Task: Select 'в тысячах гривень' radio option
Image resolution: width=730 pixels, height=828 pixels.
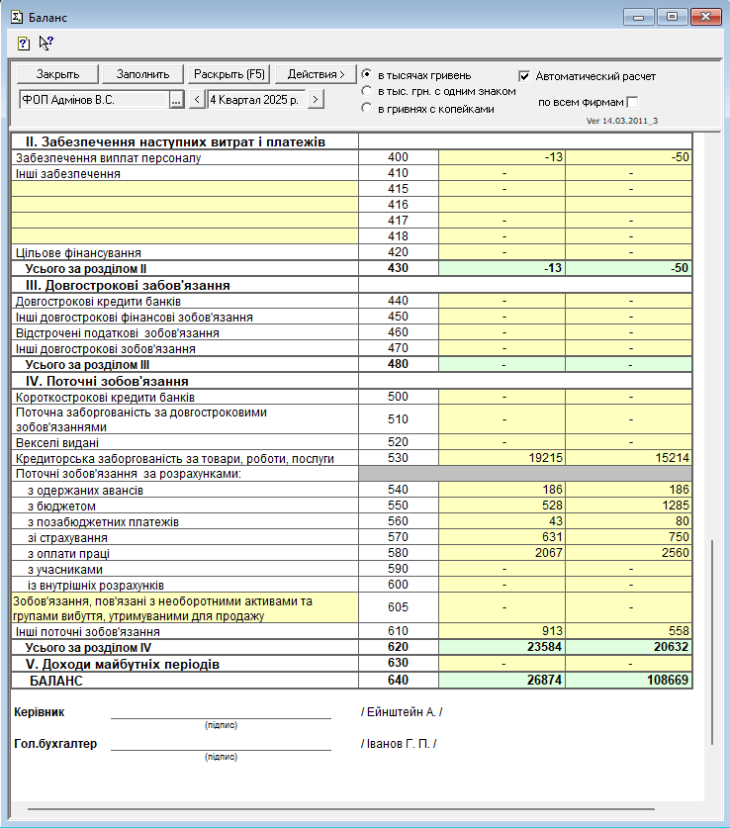Action: pyautogui.click(x=367, y=75)
